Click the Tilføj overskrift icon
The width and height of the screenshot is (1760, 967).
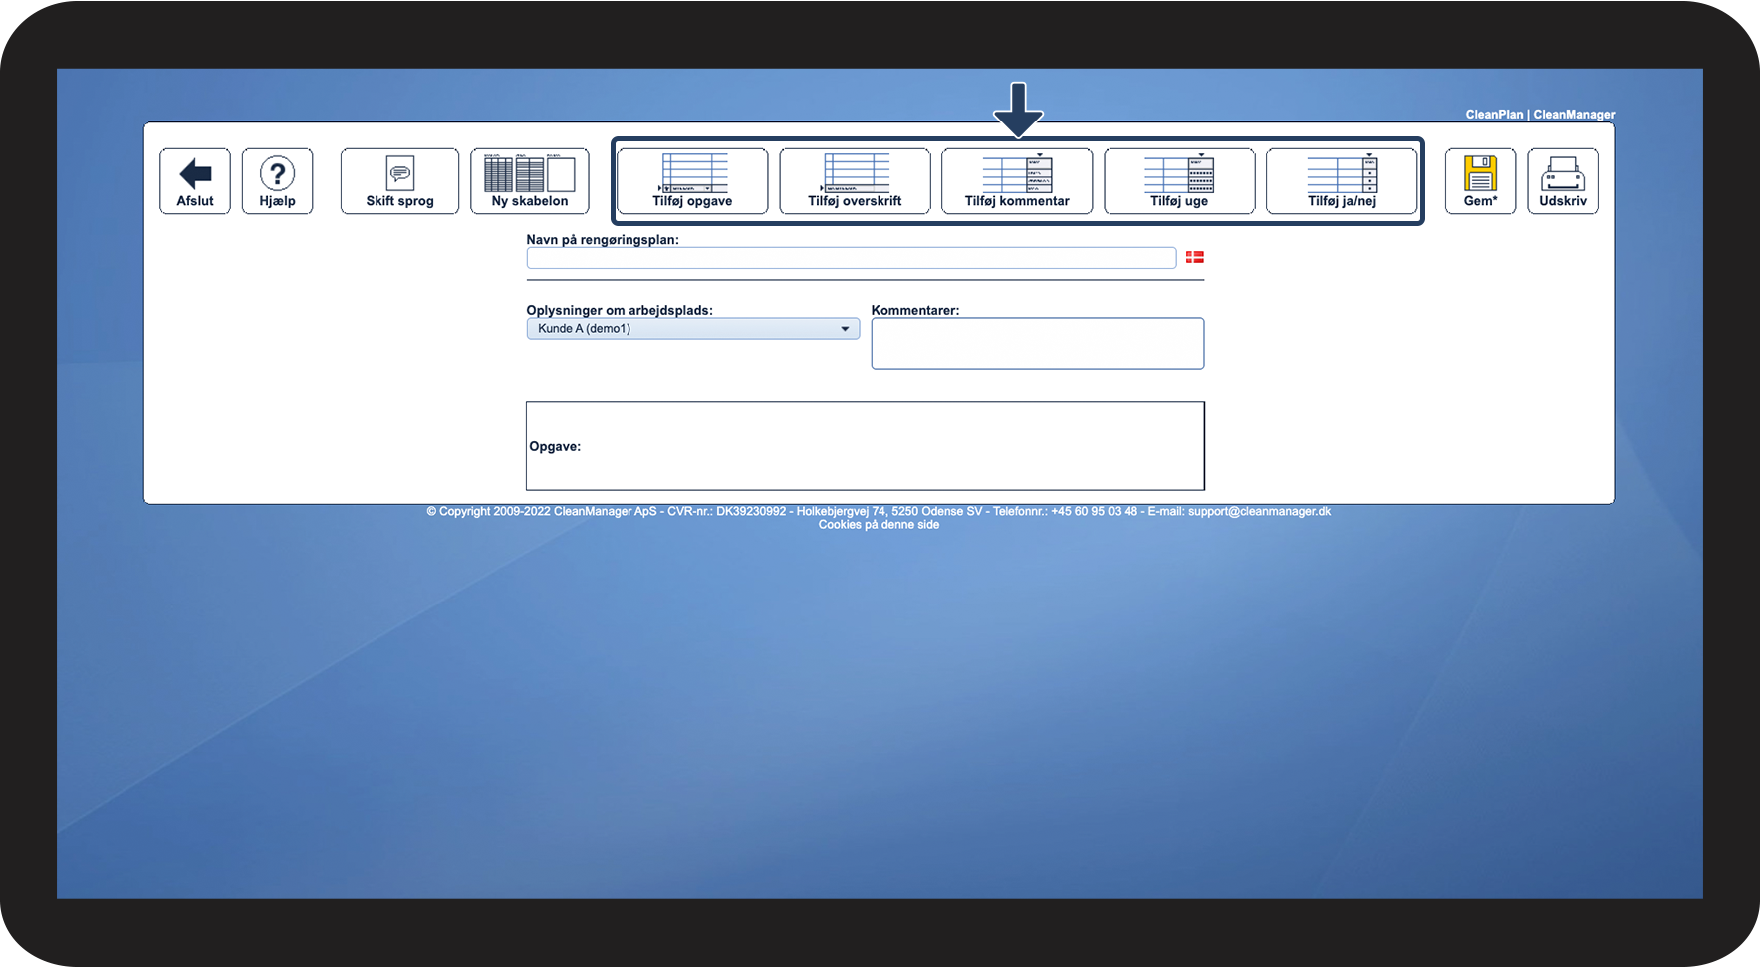pos(854,181)
